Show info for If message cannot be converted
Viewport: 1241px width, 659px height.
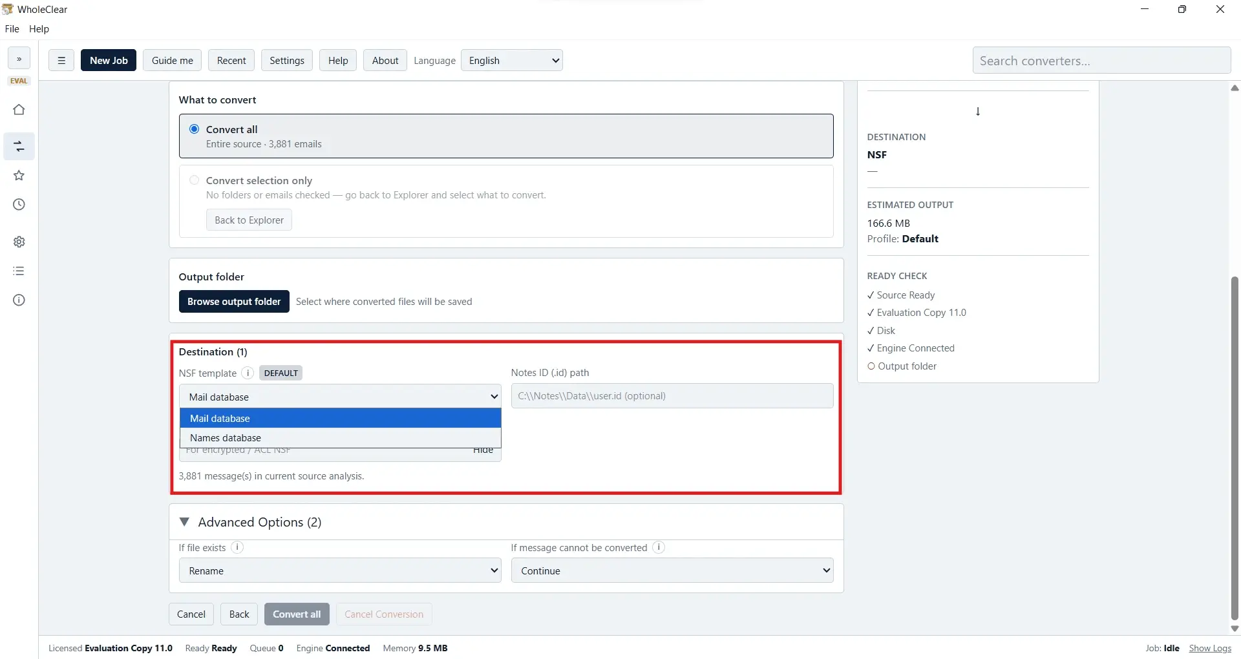point(659,547)
